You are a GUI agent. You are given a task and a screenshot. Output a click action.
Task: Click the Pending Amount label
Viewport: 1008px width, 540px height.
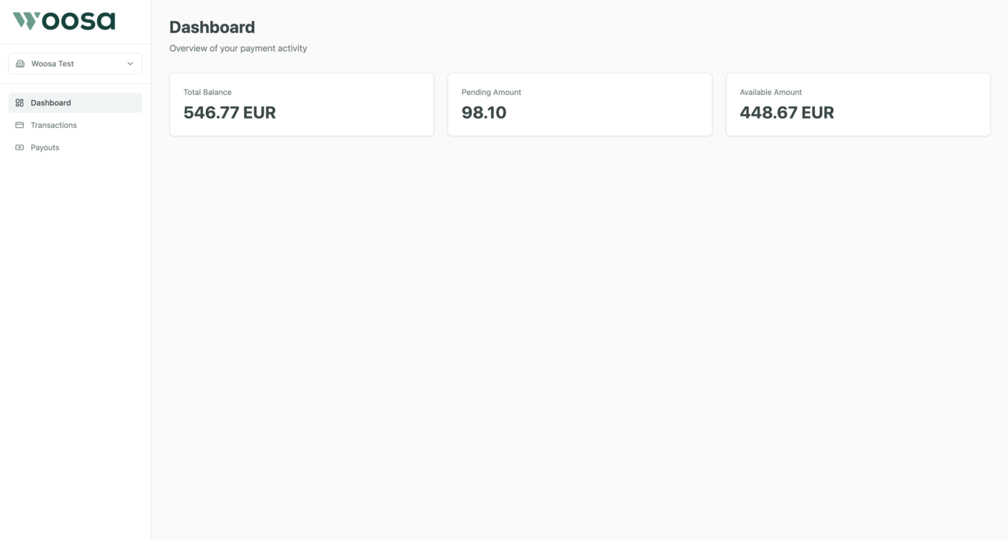coord(491,92)
